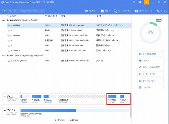This screenshot has width=169, height=124.
Task: Select the C: Windows partition row
Action: click(69, 36)
